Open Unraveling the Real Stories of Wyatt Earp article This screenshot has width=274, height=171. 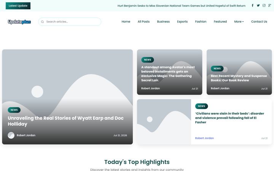(66, 121)
